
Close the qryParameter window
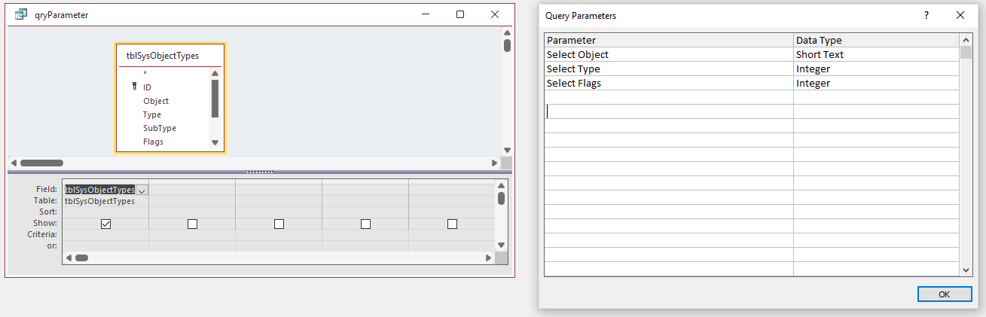(x=495, y=14)
